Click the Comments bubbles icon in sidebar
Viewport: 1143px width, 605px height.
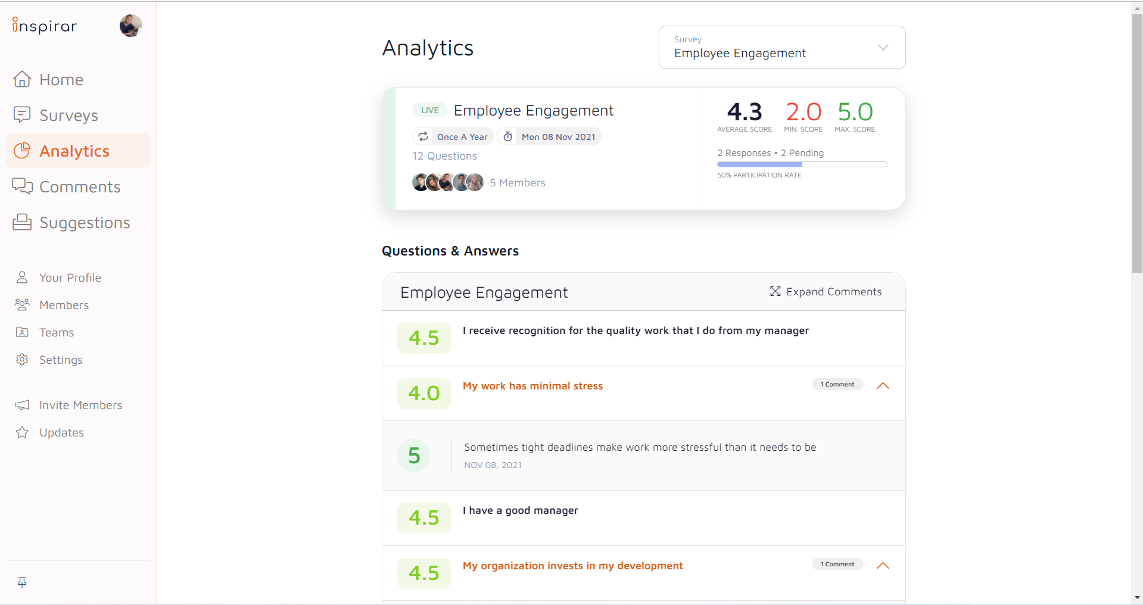tap(22, 186)
